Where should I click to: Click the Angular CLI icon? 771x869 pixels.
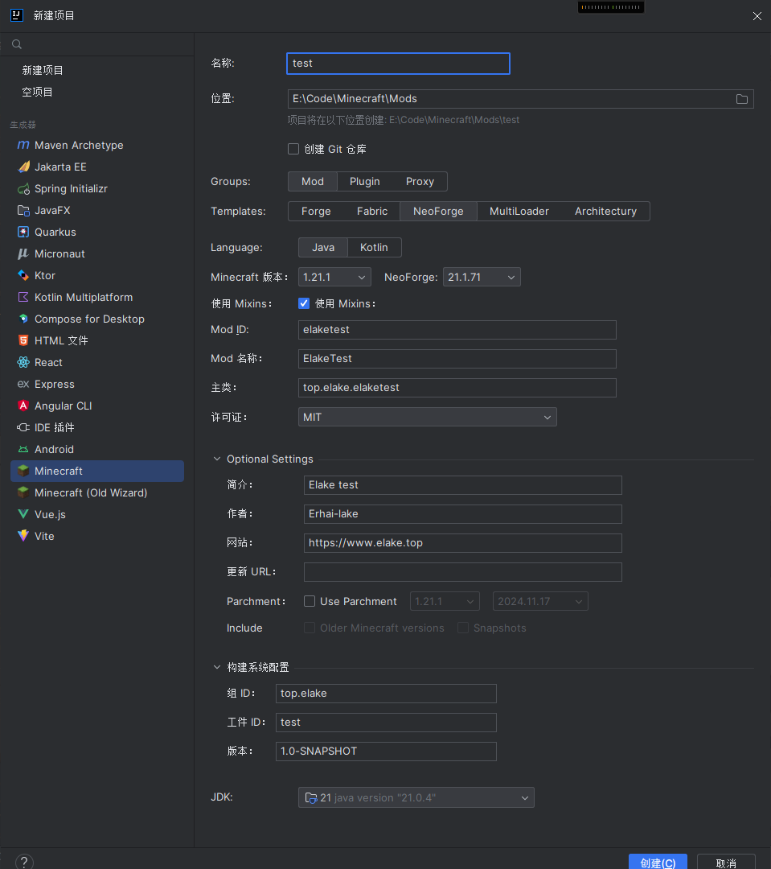pyautogui.click(x=23, y=406)
